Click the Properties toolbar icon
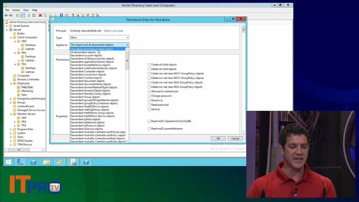 click(45, 15)
